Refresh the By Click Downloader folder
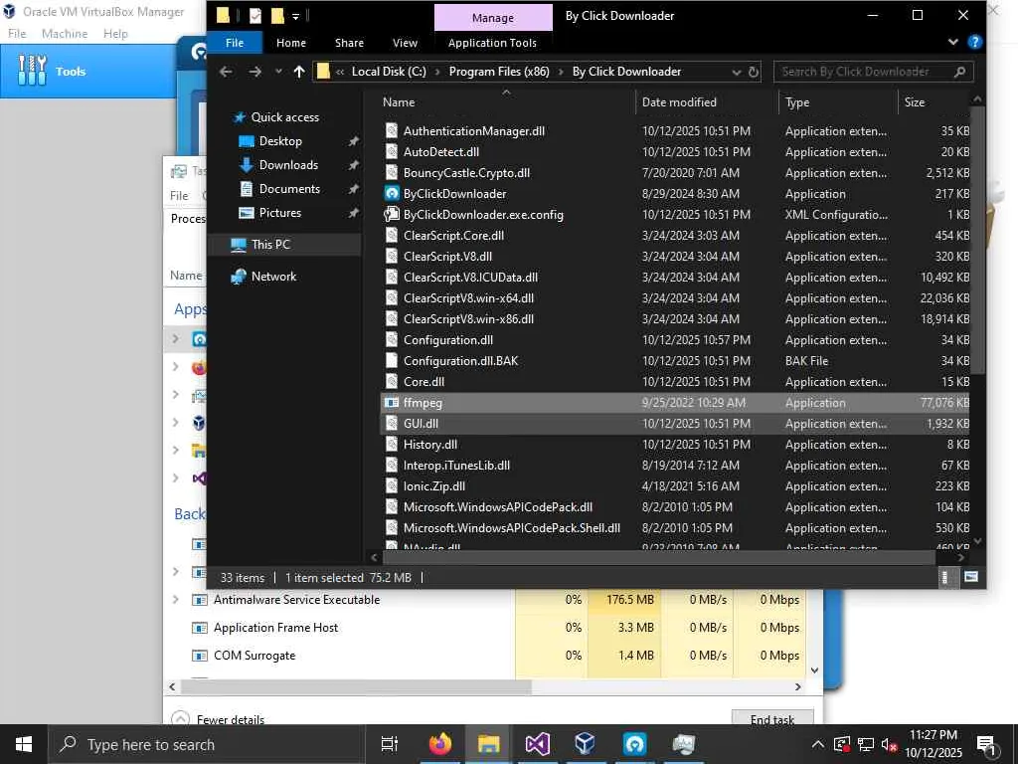The image size is (1018, 764). coord(754,72)
